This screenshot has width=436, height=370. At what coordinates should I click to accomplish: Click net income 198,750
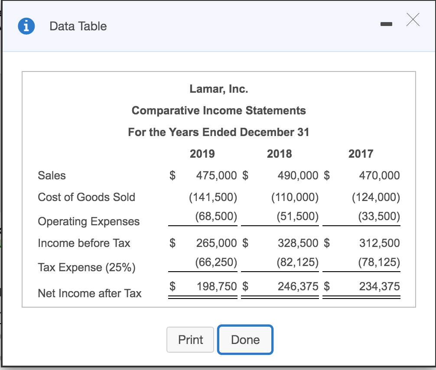coord(217,286)
